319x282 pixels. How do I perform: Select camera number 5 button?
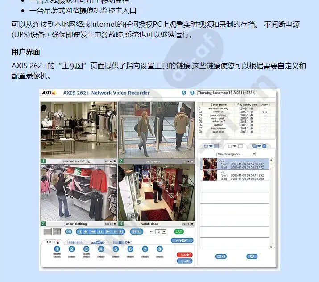116,249
